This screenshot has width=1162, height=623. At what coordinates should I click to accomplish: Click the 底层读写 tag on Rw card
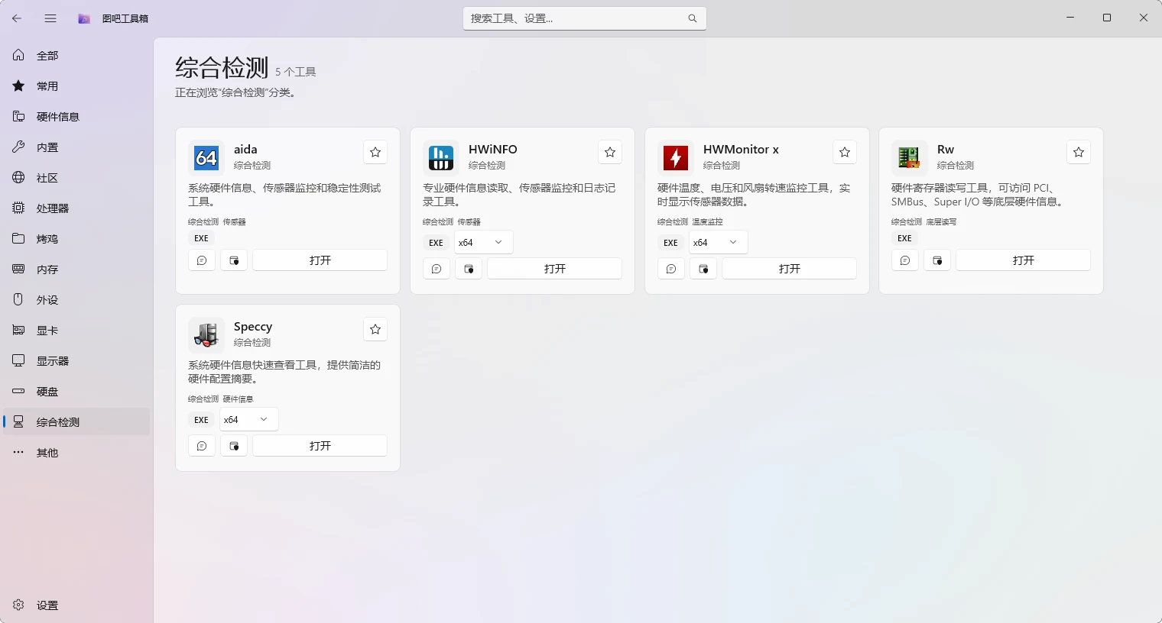pyautogui.click(x=942, y=222)
